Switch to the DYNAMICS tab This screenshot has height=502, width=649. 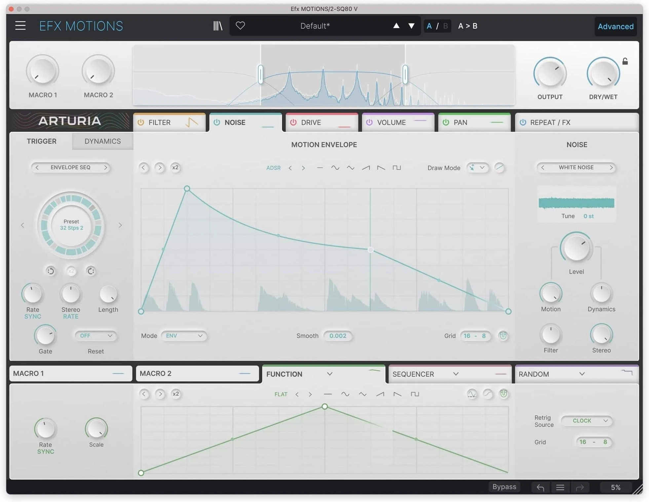pyautogui.click(x=103, y=141)
